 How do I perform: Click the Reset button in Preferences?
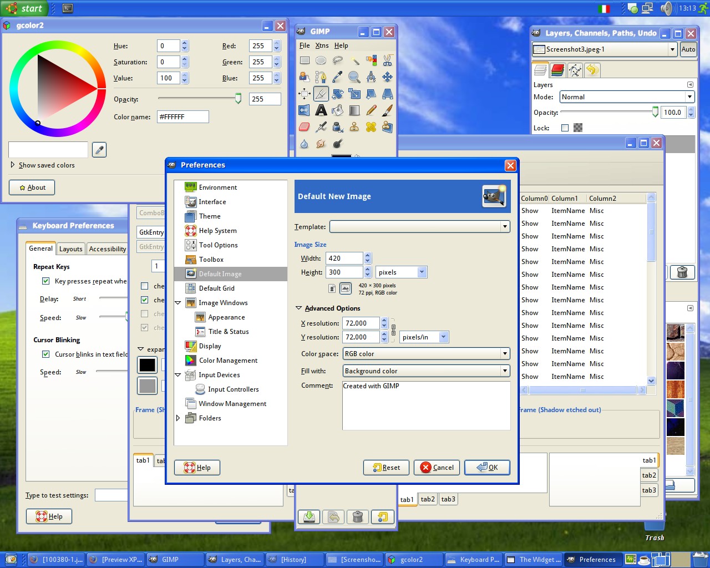click(386, 468)
